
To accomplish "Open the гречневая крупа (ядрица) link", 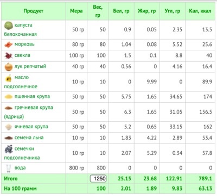I will (x=29, y=112).
